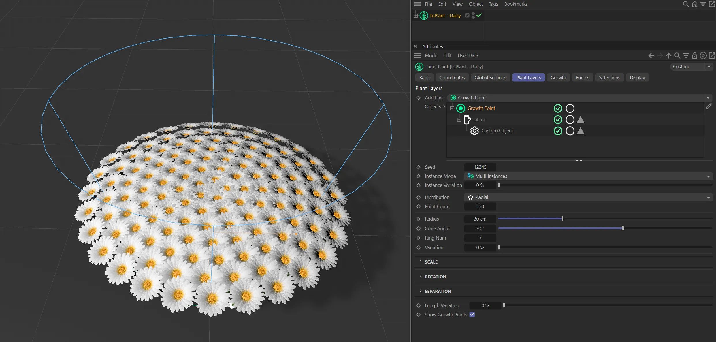Open the Global Settings tab
This screenshot has height=342, width=716.
tap(490, 78)
